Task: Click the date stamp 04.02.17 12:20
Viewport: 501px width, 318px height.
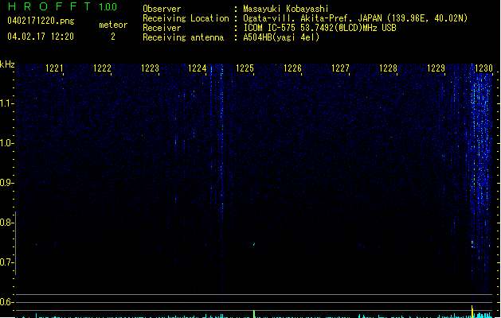Action: click(x=41, y=37)
